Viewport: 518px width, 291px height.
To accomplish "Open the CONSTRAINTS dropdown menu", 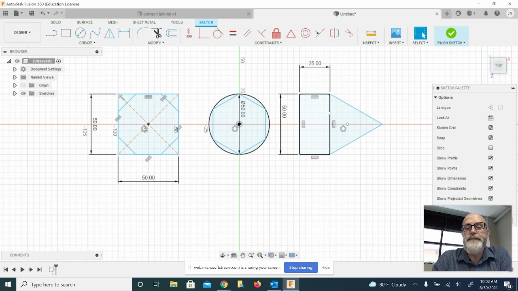I will pos(268,43).
